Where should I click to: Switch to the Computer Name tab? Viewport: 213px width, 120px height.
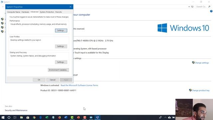14,12
